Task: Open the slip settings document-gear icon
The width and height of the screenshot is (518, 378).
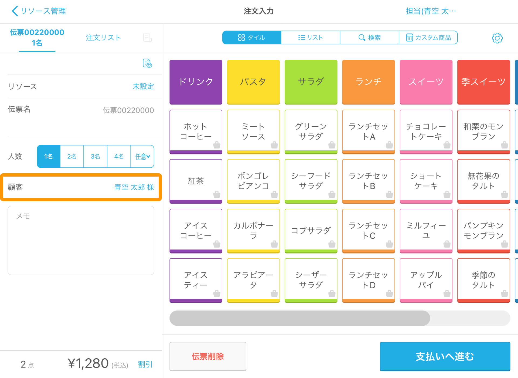Action: [x=147, y=63]
